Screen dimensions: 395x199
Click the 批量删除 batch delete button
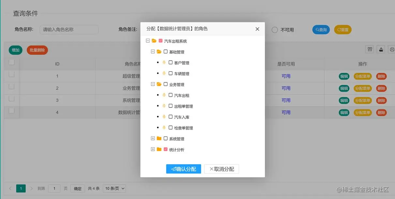37,50
